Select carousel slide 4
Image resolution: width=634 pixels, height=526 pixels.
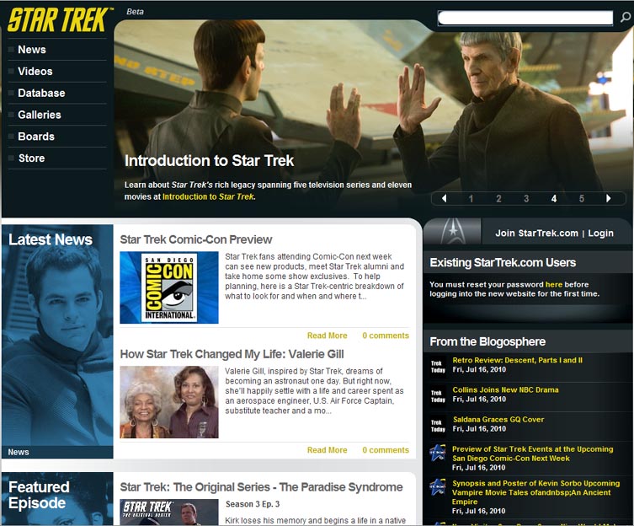click(x=554, y=199)
